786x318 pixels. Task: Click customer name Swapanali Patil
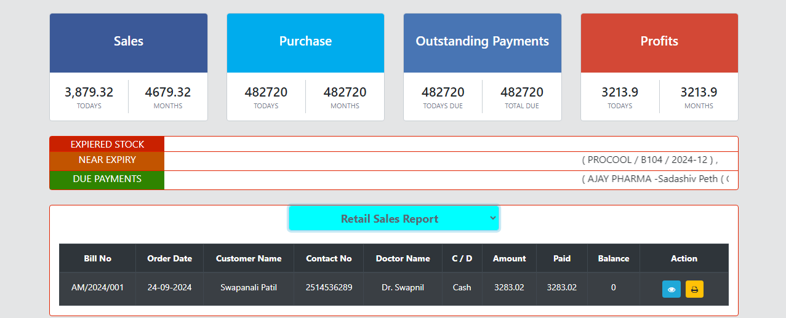point(249,287)
